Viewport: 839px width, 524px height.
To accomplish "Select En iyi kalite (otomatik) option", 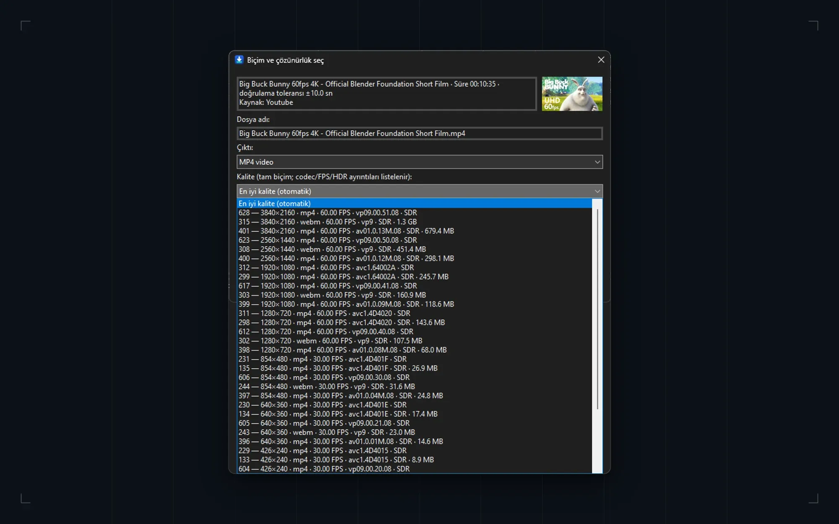I will tap(414, 203).
